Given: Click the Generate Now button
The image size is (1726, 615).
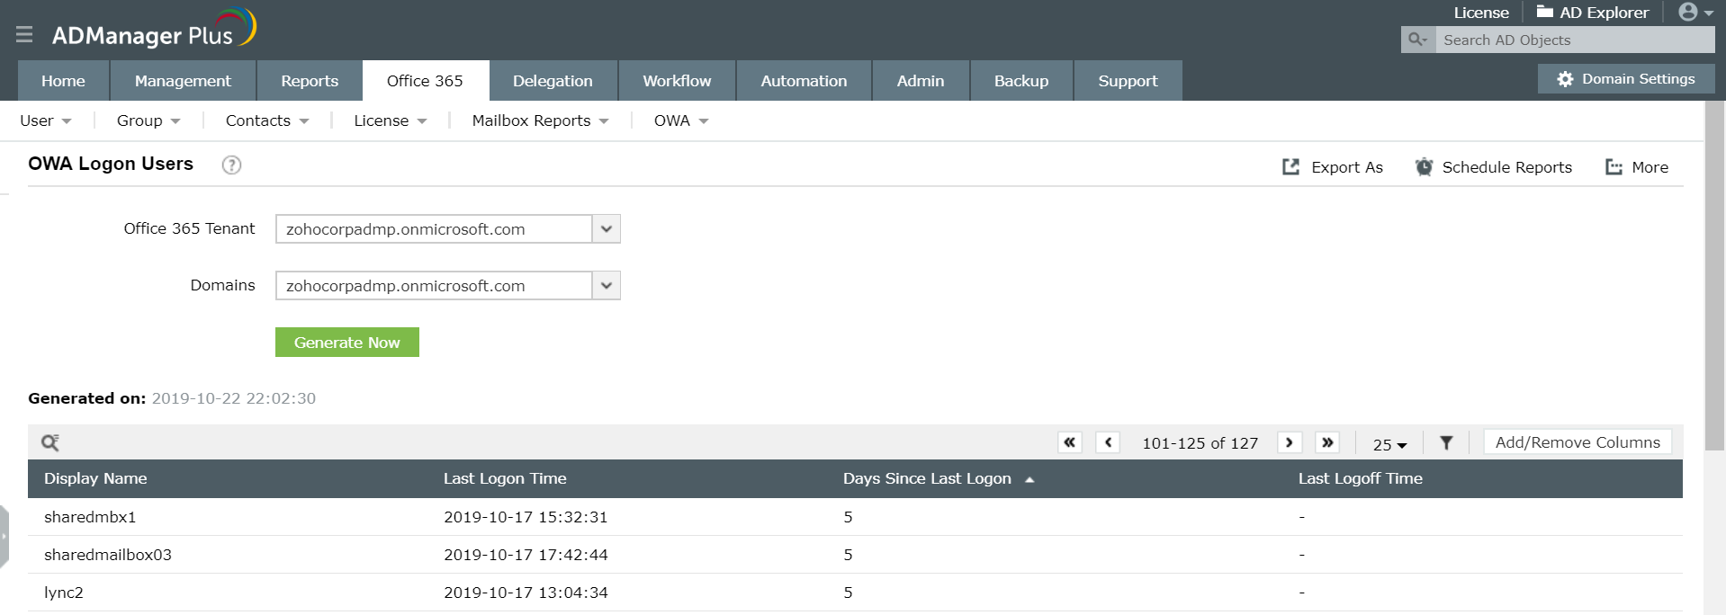Looking at the screenshot, I should coord(347,343).
